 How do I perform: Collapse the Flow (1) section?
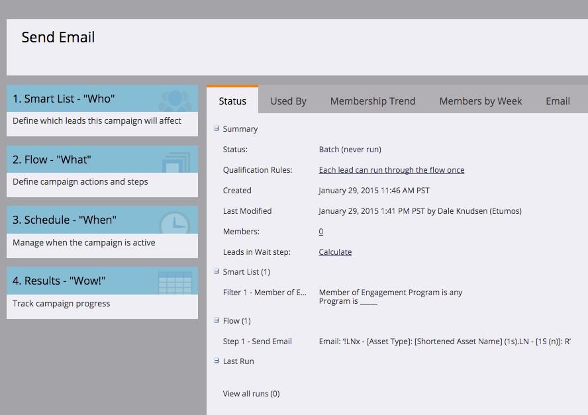pos(217,320)
